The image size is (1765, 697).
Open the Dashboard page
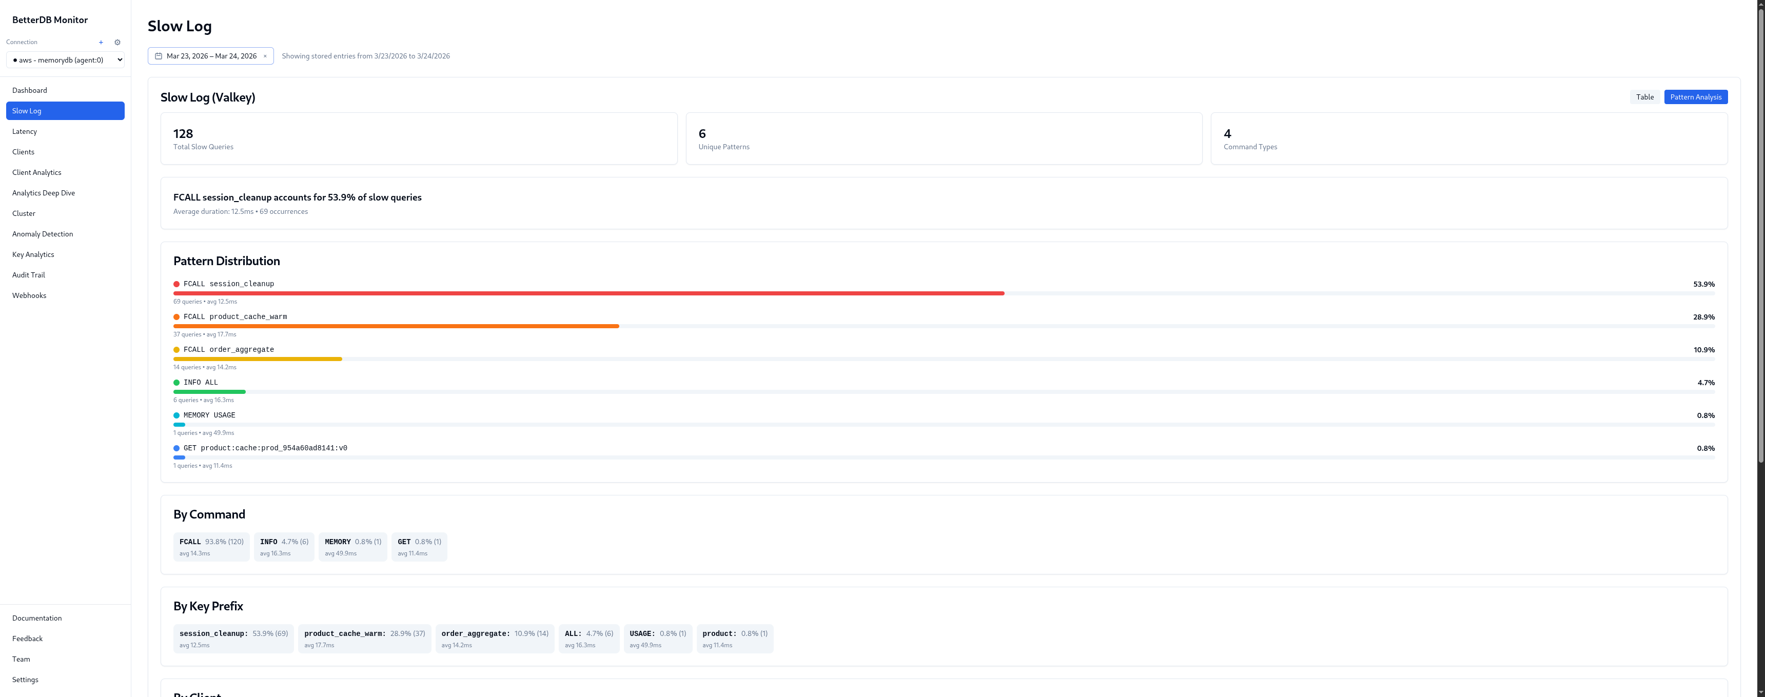pos(29,90)
